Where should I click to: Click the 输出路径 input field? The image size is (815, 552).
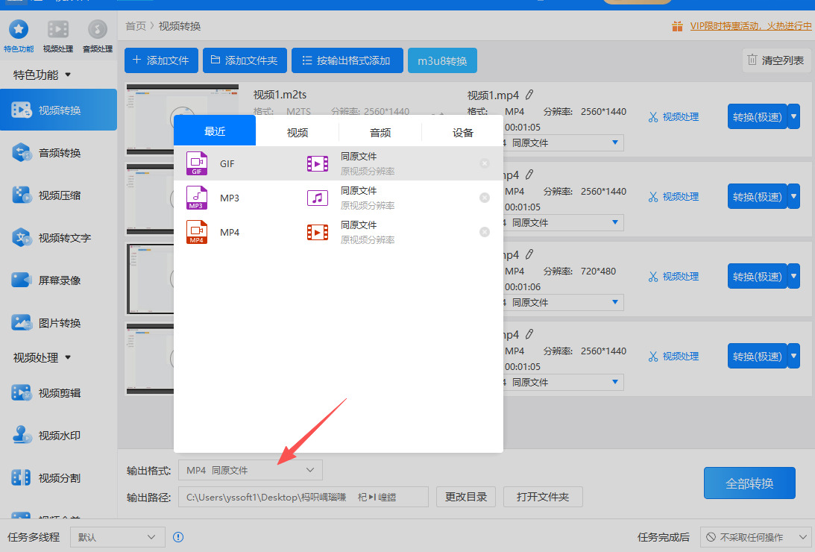303,497
